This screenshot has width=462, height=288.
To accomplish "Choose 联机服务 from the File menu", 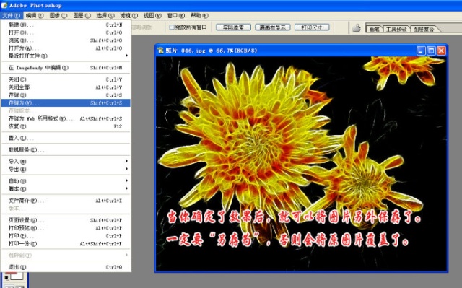I will [x=66, y=149].
